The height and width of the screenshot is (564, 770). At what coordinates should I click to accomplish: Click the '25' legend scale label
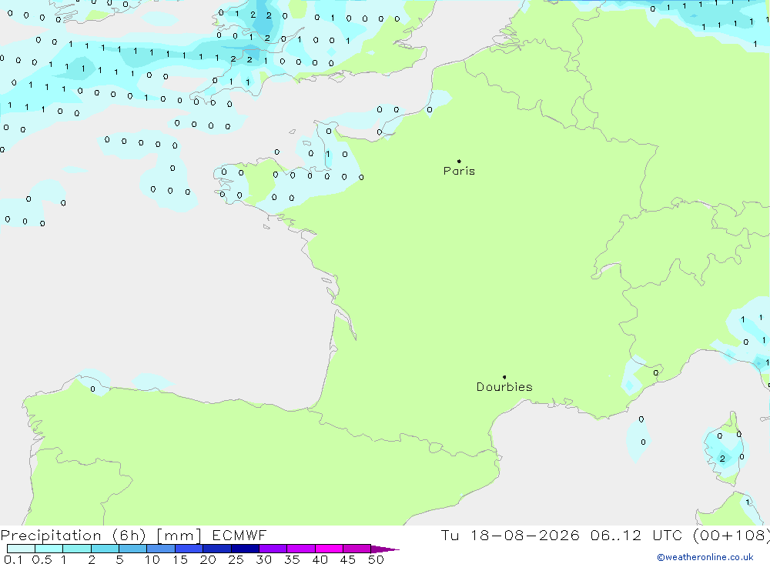point(236,559)
